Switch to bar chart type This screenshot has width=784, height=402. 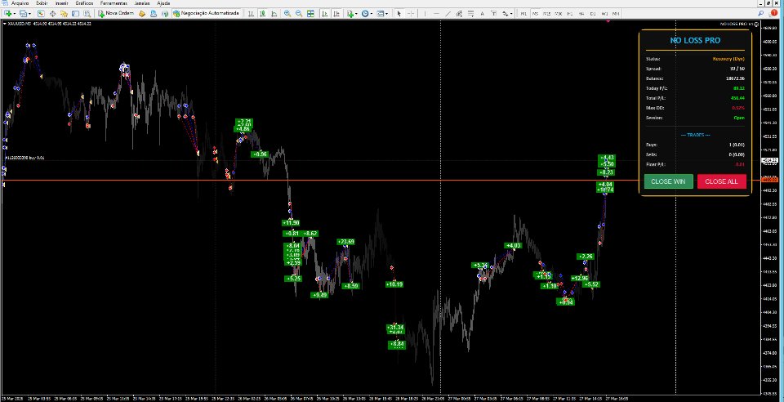point(251,14)
